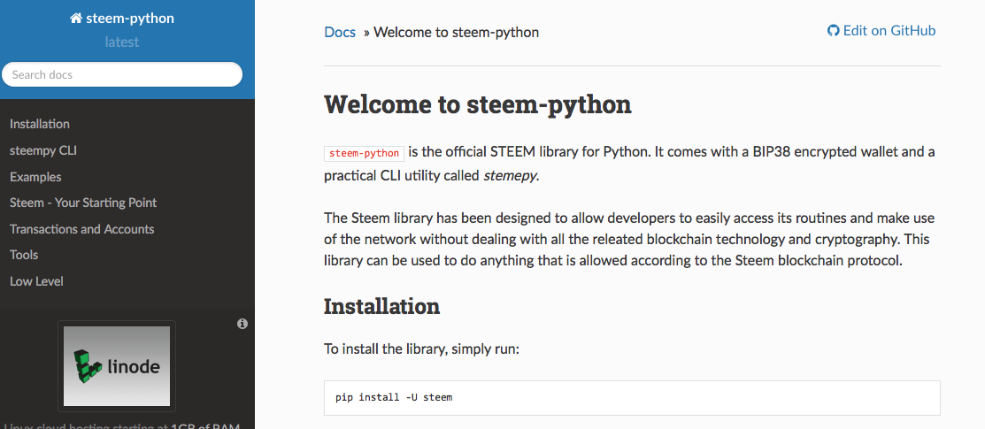985x429 pixels.
Task: Click the home icon beside steem-python
Action: point(76,19)
